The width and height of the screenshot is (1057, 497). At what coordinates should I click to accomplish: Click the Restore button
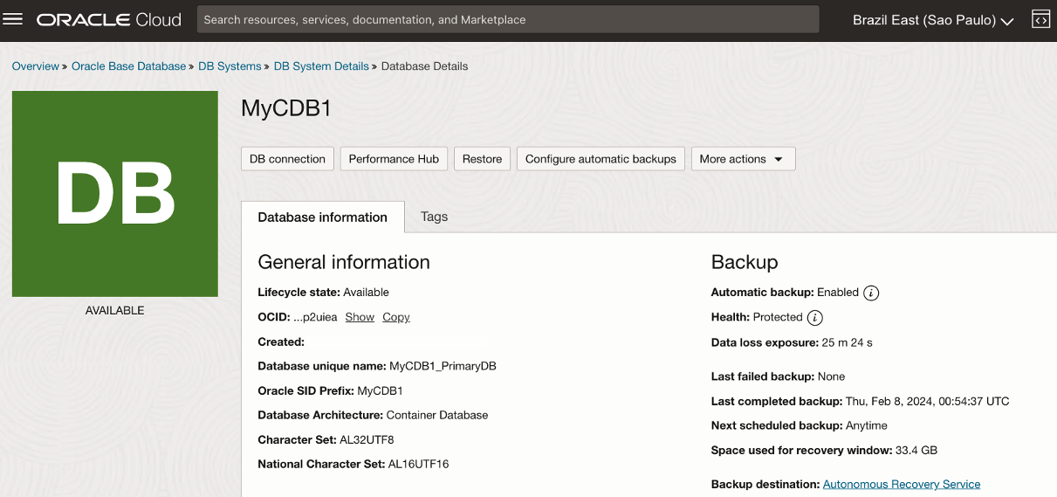click(482, 159)
